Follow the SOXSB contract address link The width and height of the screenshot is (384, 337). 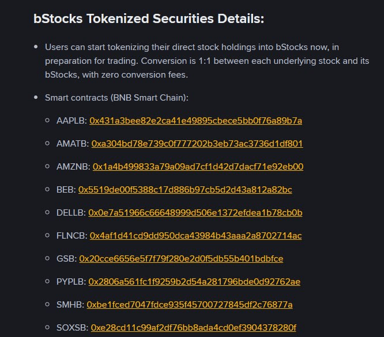[x=194, y=328]
